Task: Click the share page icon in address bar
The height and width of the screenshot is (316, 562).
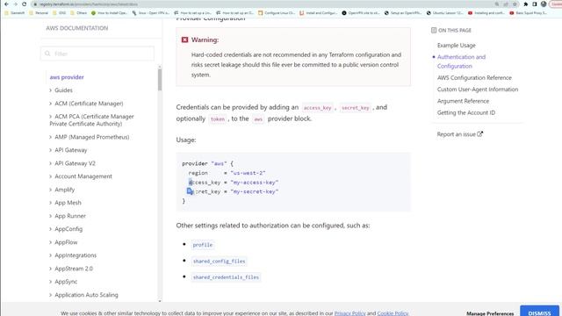Action: tap(506, 4)
